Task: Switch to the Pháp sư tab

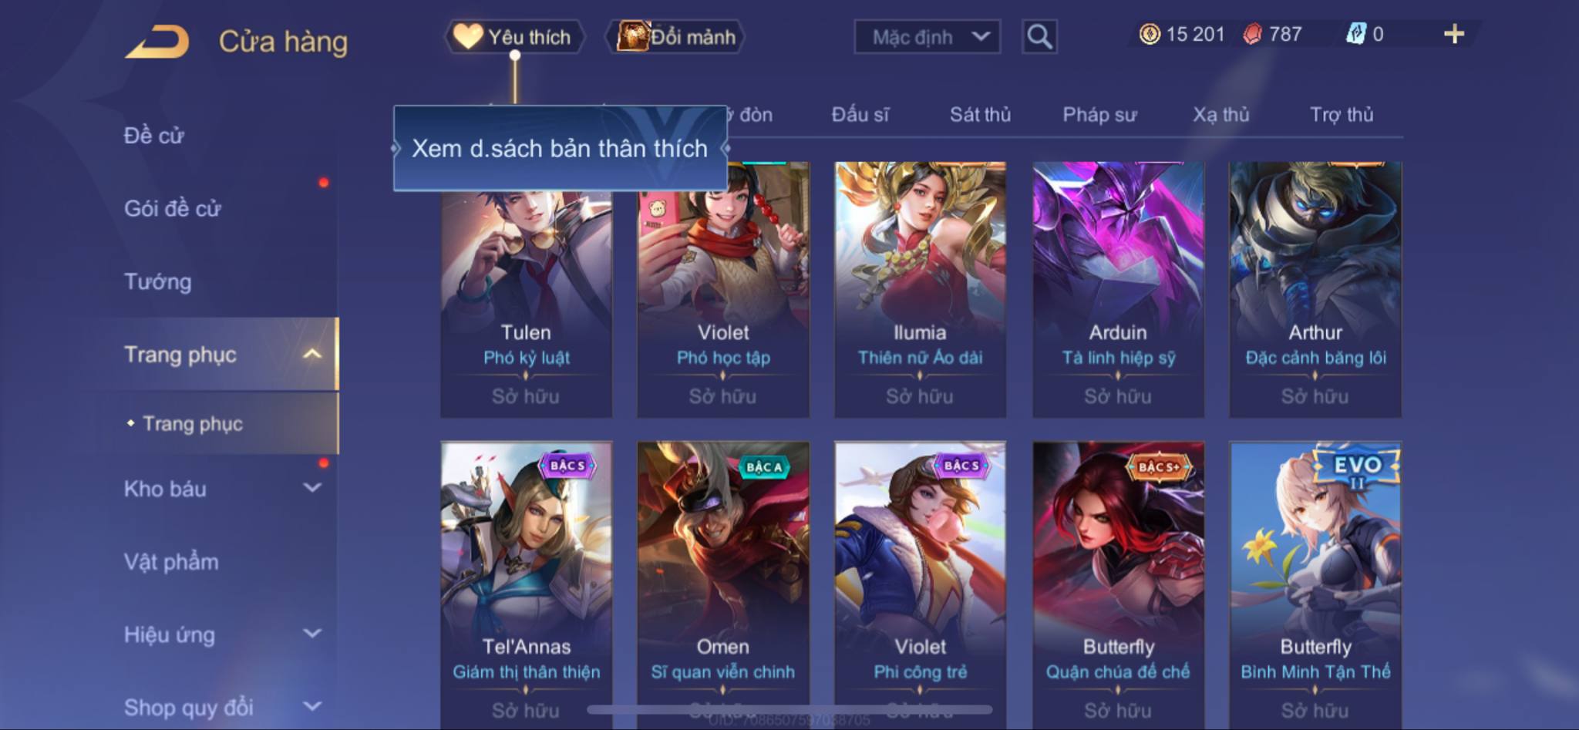Action: point(1099,115)
